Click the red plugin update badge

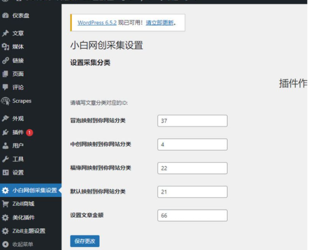[x=30, y=132]
